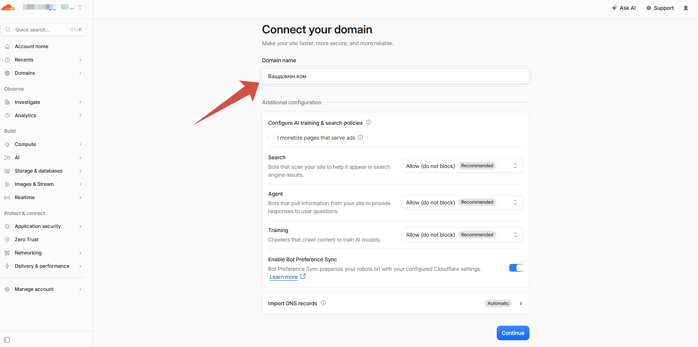The image size is (698, 347).
Task: Click the Application security shield icon
Action: point(7,226)
